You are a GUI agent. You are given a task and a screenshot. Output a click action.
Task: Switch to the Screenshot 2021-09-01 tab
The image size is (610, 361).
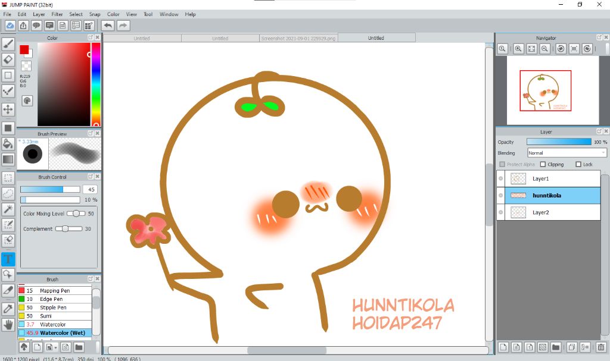[x=298, y=39]
